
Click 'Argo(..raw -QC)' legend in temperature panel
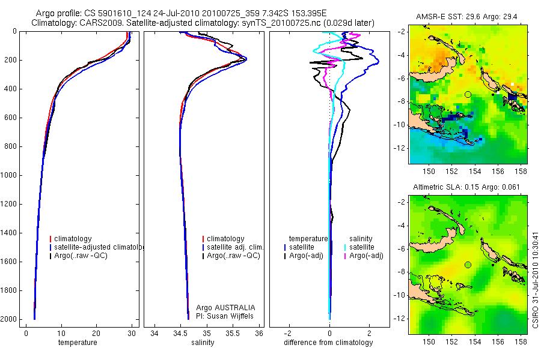coord(81,256)
